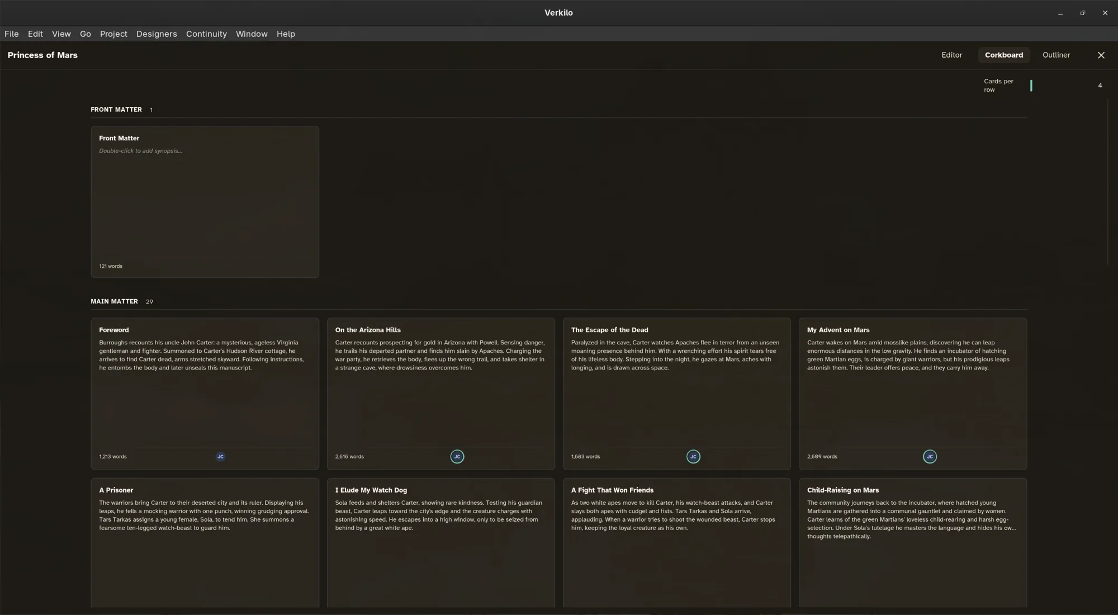The height and width of the screenshot is (615, 1118).
Task: Click JC avatar on Foreword card
Action: coord(221,457)
